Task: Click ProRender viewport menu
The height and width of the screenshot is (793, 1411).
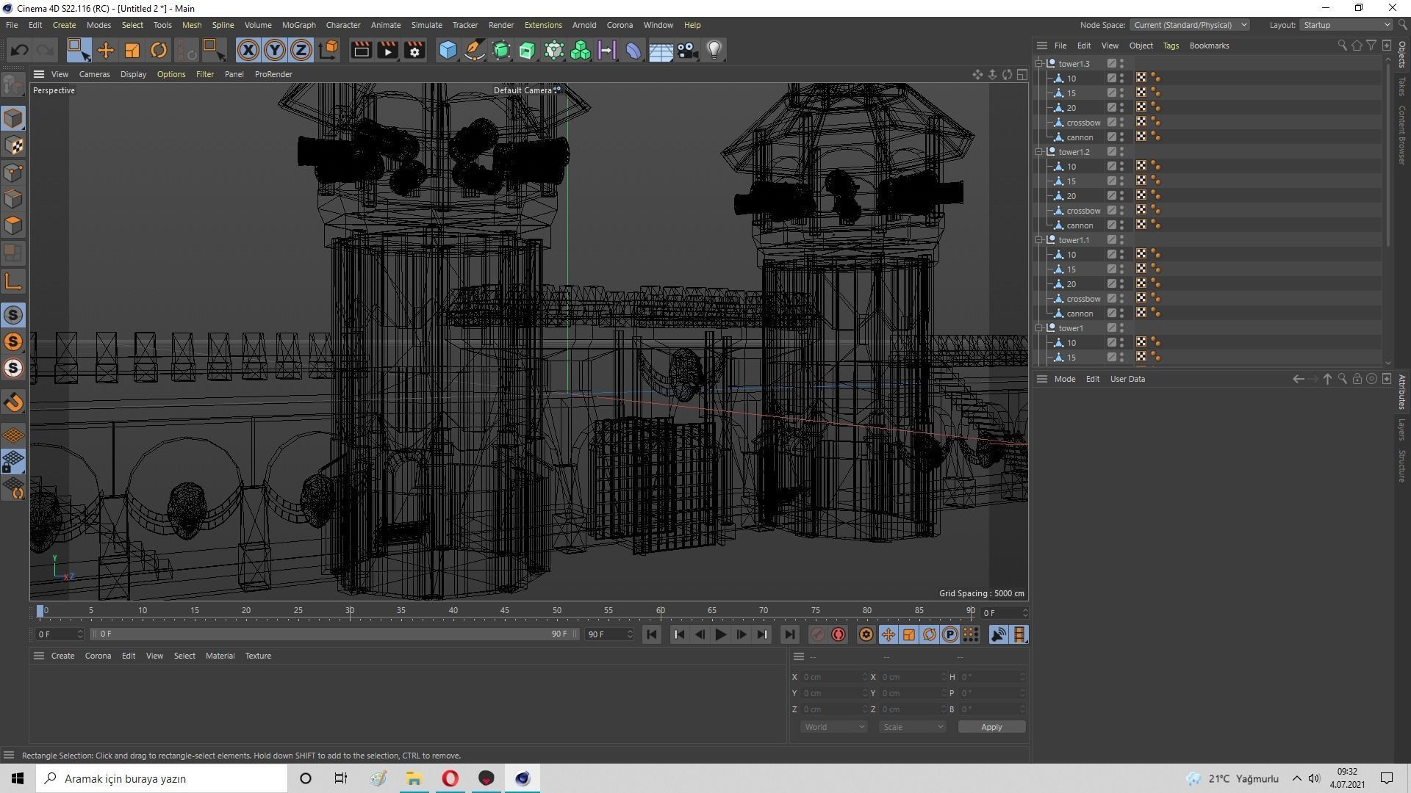Action: tap(273, 74)
